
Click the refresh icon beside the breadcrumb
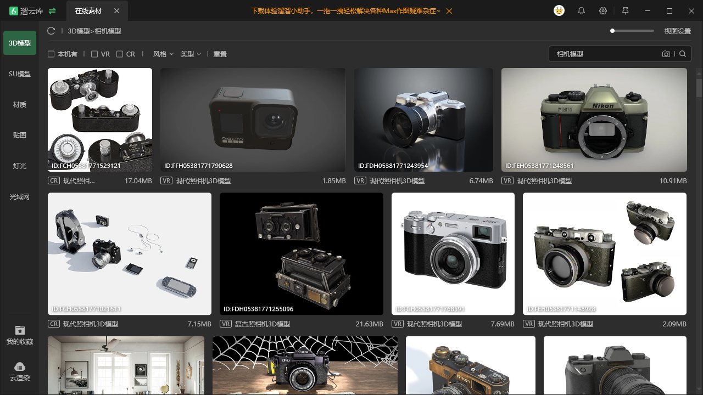tap(51, 31)
